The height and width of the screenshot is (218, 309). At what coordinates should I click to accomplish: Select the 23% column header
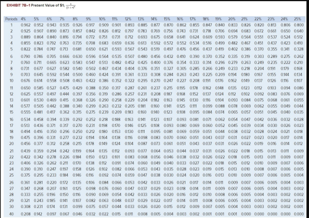[x=271, y=19]
